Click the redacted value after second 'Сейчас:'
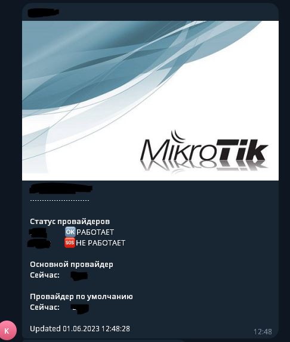290x342 pixels. 80,309
